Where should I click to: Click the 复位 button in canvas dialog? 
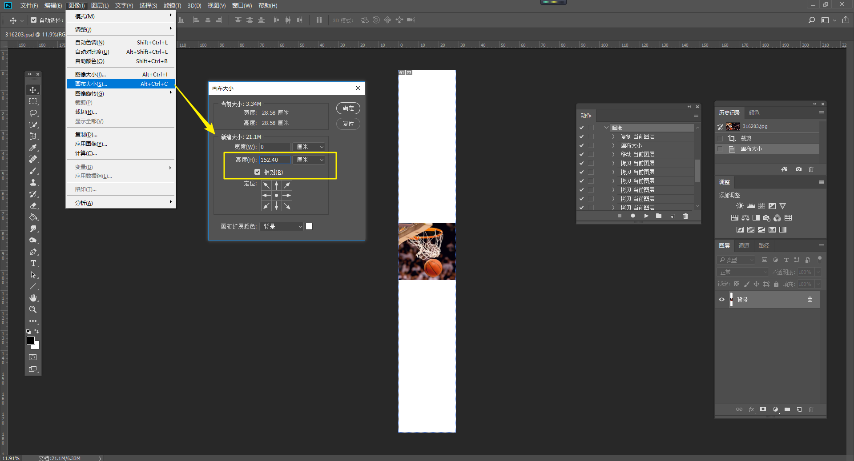point(348,124)
